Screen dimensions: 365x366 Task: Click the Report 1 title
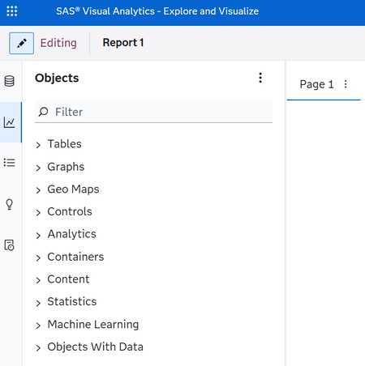pos(123,43)
